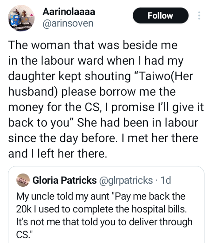Click the first line 'The woman that was beside me'
This screenshot has width=212, height=243.
[x=93, y=45]
